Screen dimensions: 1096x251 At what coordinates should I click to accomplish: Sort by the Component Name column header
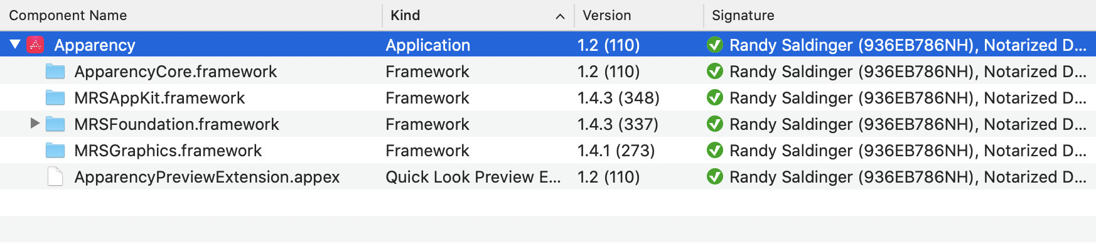click(x=68, y=15)
